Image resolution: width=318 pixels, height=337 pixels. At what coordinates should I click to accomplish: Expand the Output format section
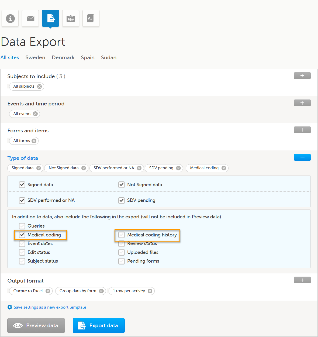[302, 280]
